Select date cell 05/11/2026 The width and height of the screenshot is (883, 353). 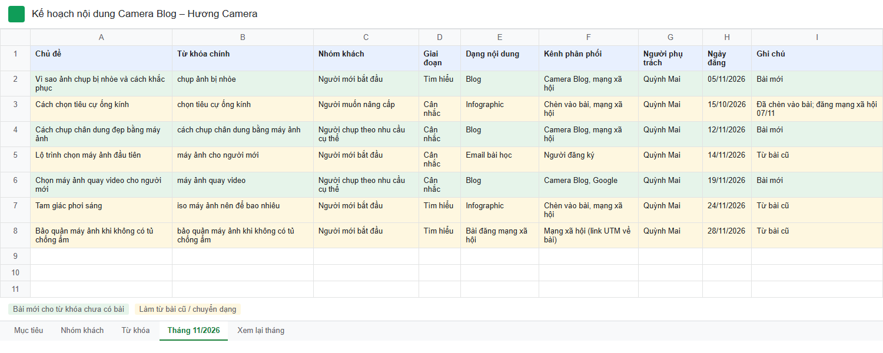coord(727,84)
